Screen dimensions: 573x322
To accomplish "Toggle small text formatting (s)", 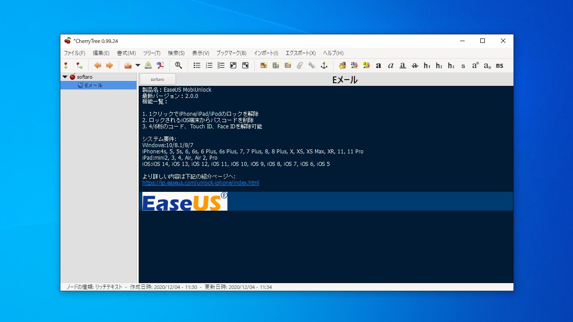I will point(463,65).
